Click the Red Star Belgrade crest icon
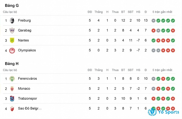Image resolution: width=182 pixels, height=119 pixels. (x=12, y=109)
